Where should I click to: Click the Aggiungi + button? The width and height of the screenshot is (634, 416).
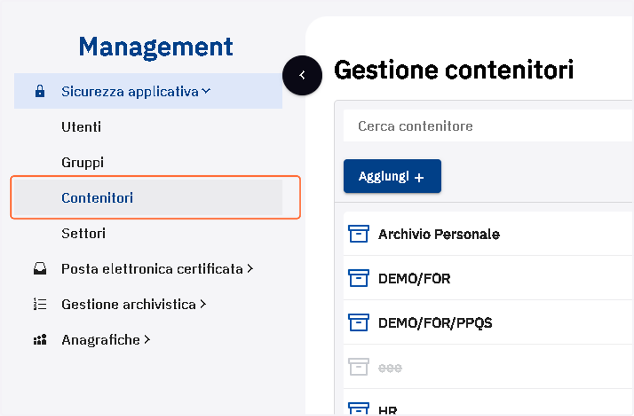click(392, 176)
